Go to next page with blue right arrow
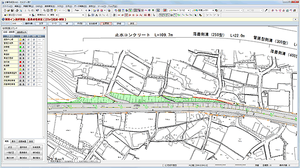The height and width of the screenshot is (168, 300). point(90,10)
